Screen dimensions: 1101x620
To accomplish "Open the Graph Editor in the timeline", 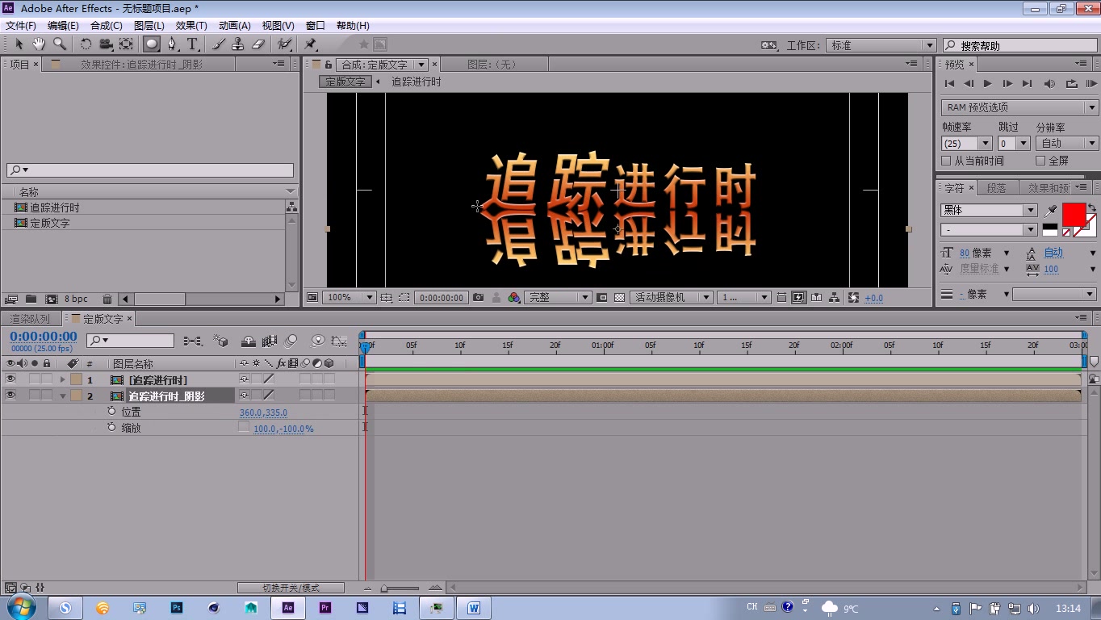I will click(x=339, y=341).
